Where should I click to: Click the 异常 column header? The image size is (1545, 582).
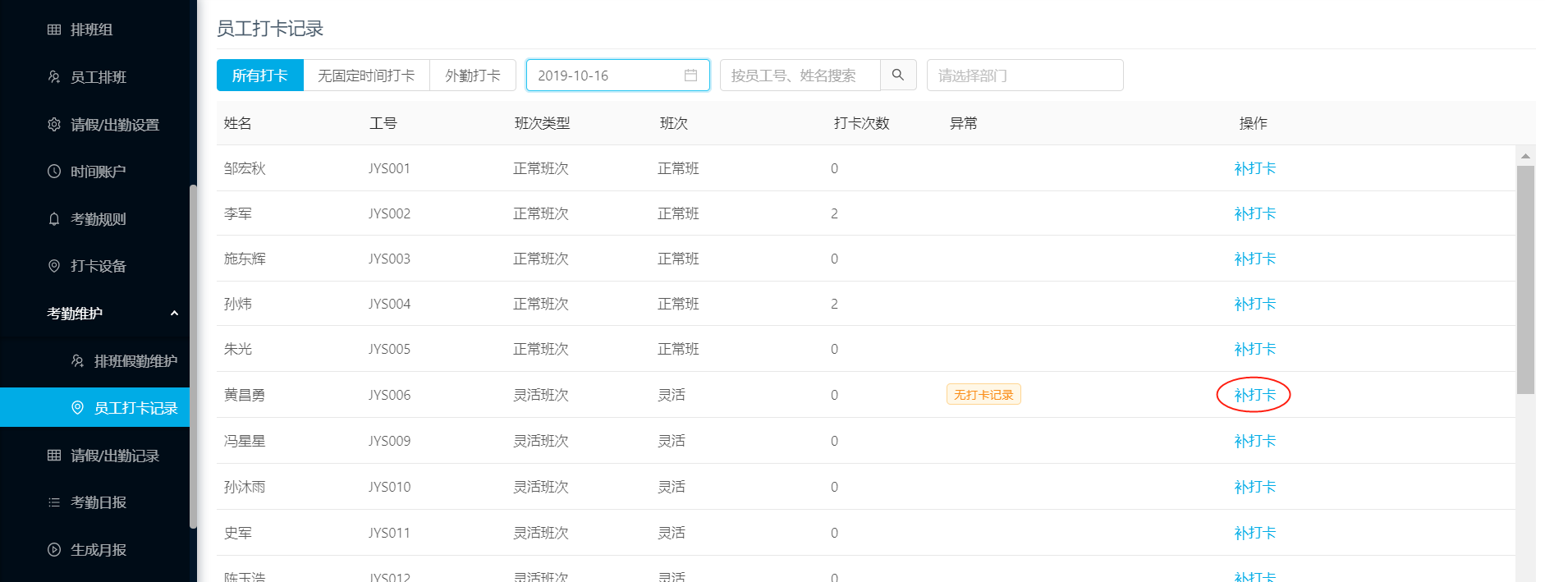coord(964,123)
